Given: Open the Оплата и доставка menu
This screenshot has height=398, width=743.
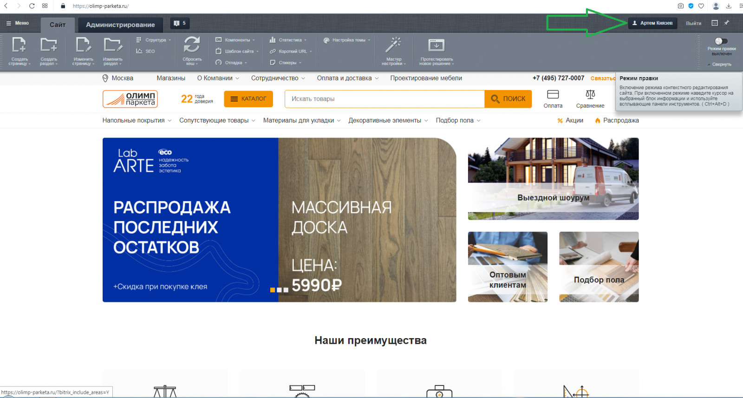Looking at the screenshot, I should pyautogui.click(x=348, y=78).
